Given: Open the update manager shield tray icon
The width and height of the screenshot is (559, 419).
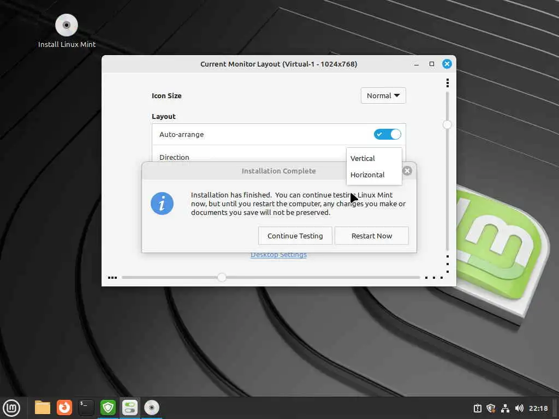Looking at the screenshot, I should (491, 408).
